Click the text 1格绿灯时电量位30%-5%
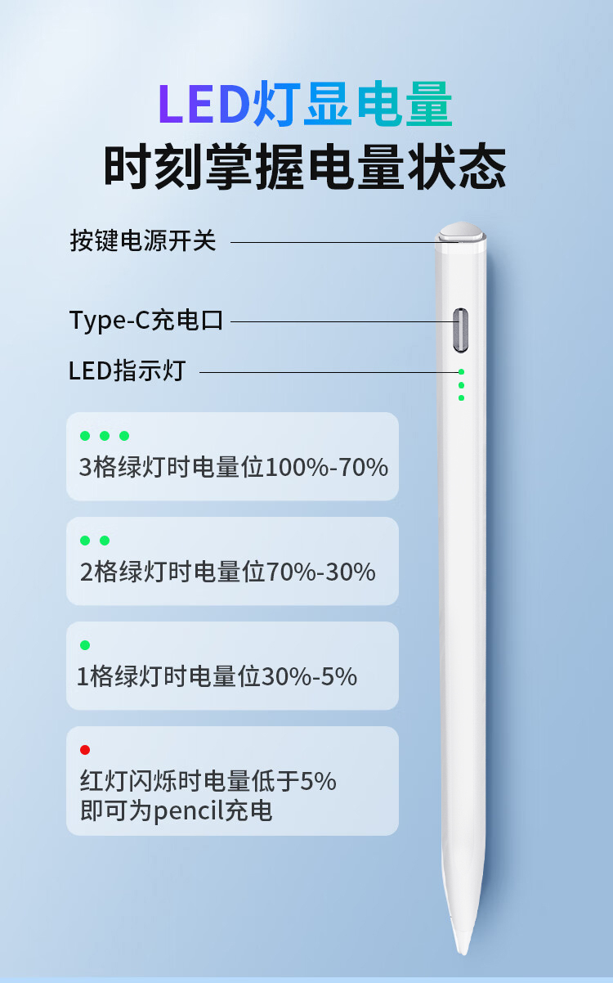 point(217,677)
